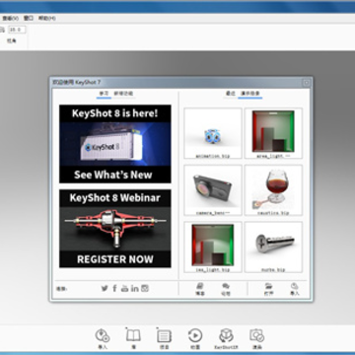Open the Facebook social link
This screenshot has width=355, height=355.
pyautogui.click(x=114, y=288)
